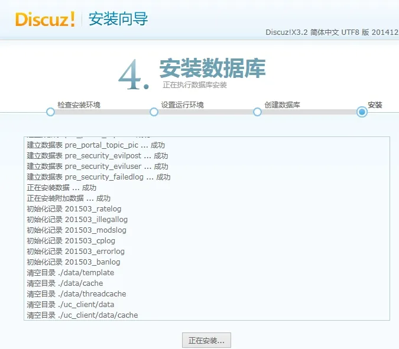Click the 201503_errorlog log line

point(76,252)
